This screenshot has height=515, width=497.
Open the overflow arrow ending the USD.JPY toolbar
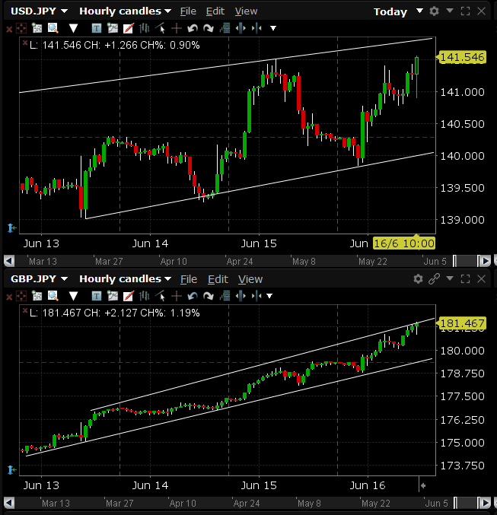coord(272,29)
